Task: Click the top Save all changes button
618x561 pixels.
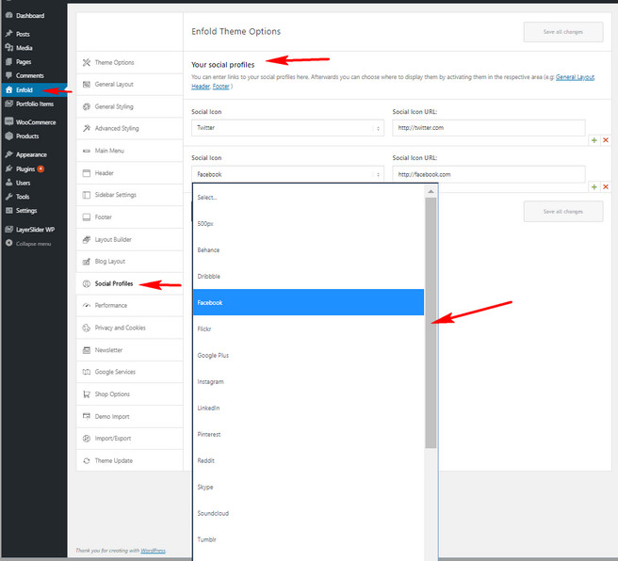Action: (x=563, y=32)
